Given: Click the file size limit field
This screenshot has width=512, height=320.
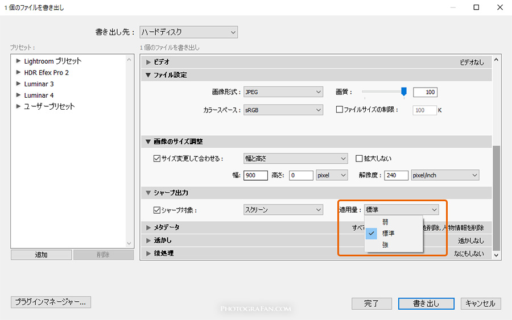Looking at the screenshot, I should point(424,110).
